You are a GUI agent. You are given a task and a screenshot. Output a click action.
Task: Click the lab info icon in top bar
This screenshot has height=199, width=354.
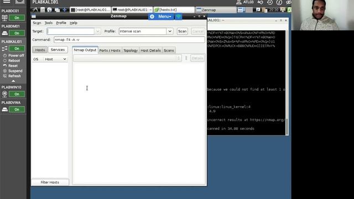[x=279, y=2]
